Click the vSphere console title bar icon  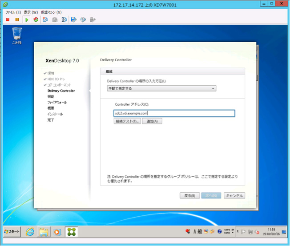[x=5, y=4]
